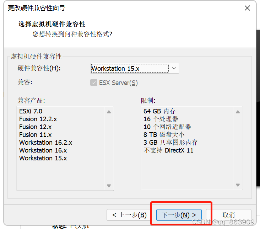Click the 取消 button
The width and height of the screenshot is (260, 229).
(x=229, y=215)
